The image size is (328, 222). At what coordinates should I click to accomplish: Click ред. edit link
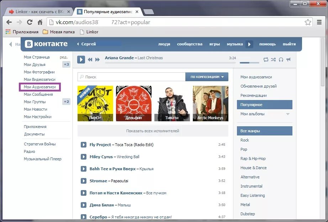64,57
